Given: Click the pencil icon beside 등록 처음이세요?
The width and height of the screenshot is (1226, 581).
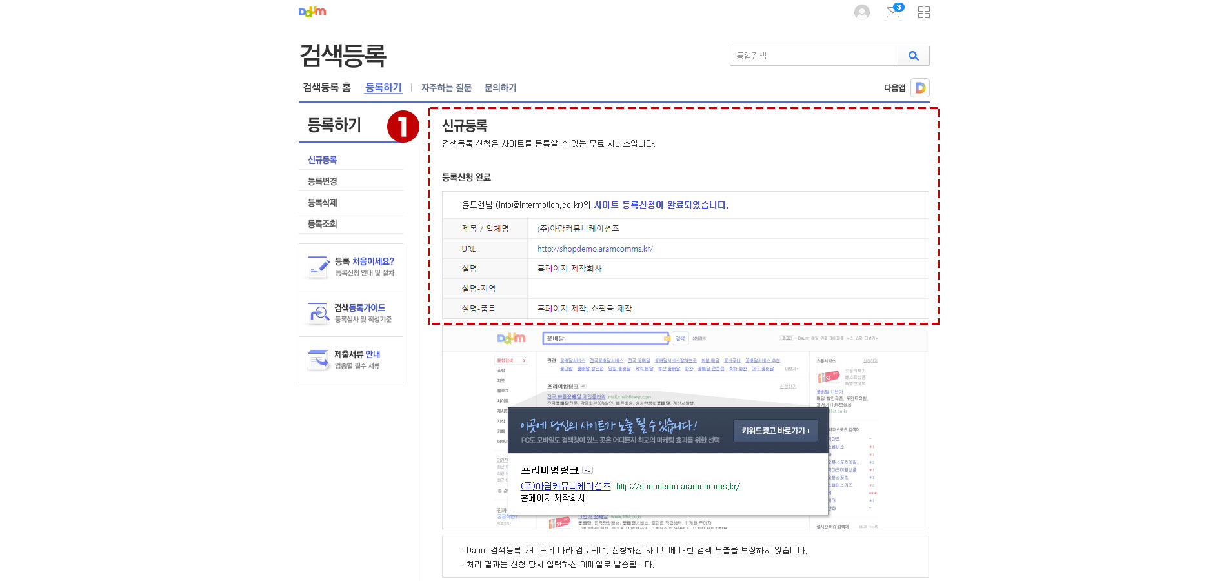Looking at the screenshot, I should point(319,267).
